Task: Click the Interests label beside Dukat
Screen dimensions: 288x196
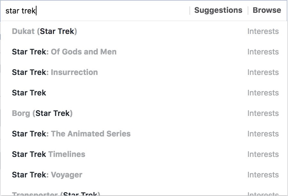Action: pyautogui.click(x=263, y=31)
